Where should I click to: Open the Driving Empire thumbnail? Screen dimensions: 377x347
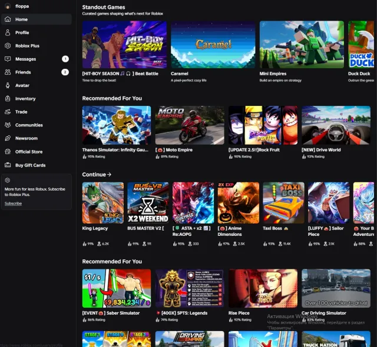coord(190,339)
